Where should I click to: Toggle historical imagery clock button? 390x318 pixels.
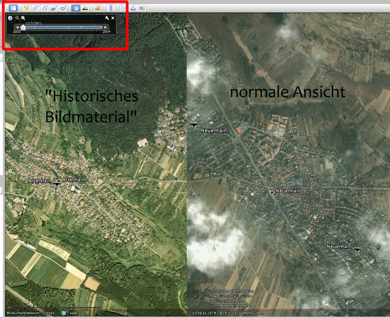tap(76, 8)
